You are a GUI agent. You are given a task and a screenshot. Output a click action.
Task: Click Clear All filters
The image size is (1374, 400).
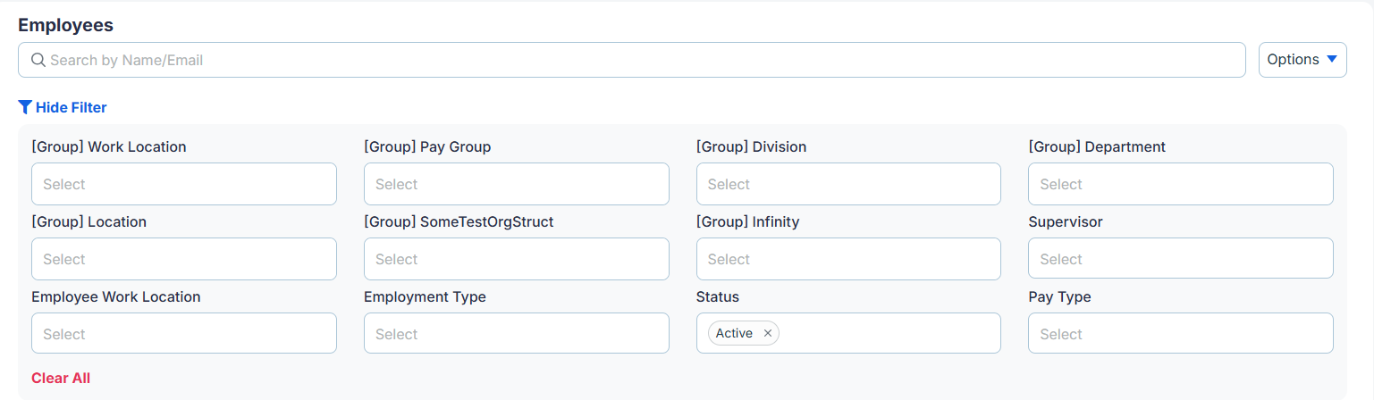coord(61,378)
